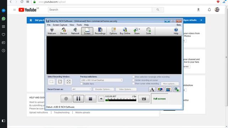Select the Webcam source in Debut toolbar
The width and height of the screenshot is (228, 128).
(x=52, y=31)
